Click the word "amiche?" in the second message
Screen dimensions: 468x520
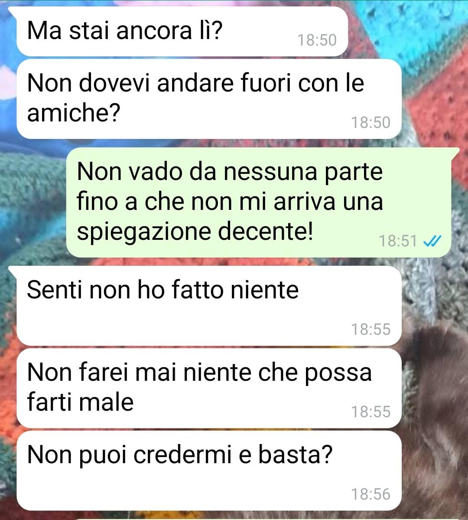point(73,113)
